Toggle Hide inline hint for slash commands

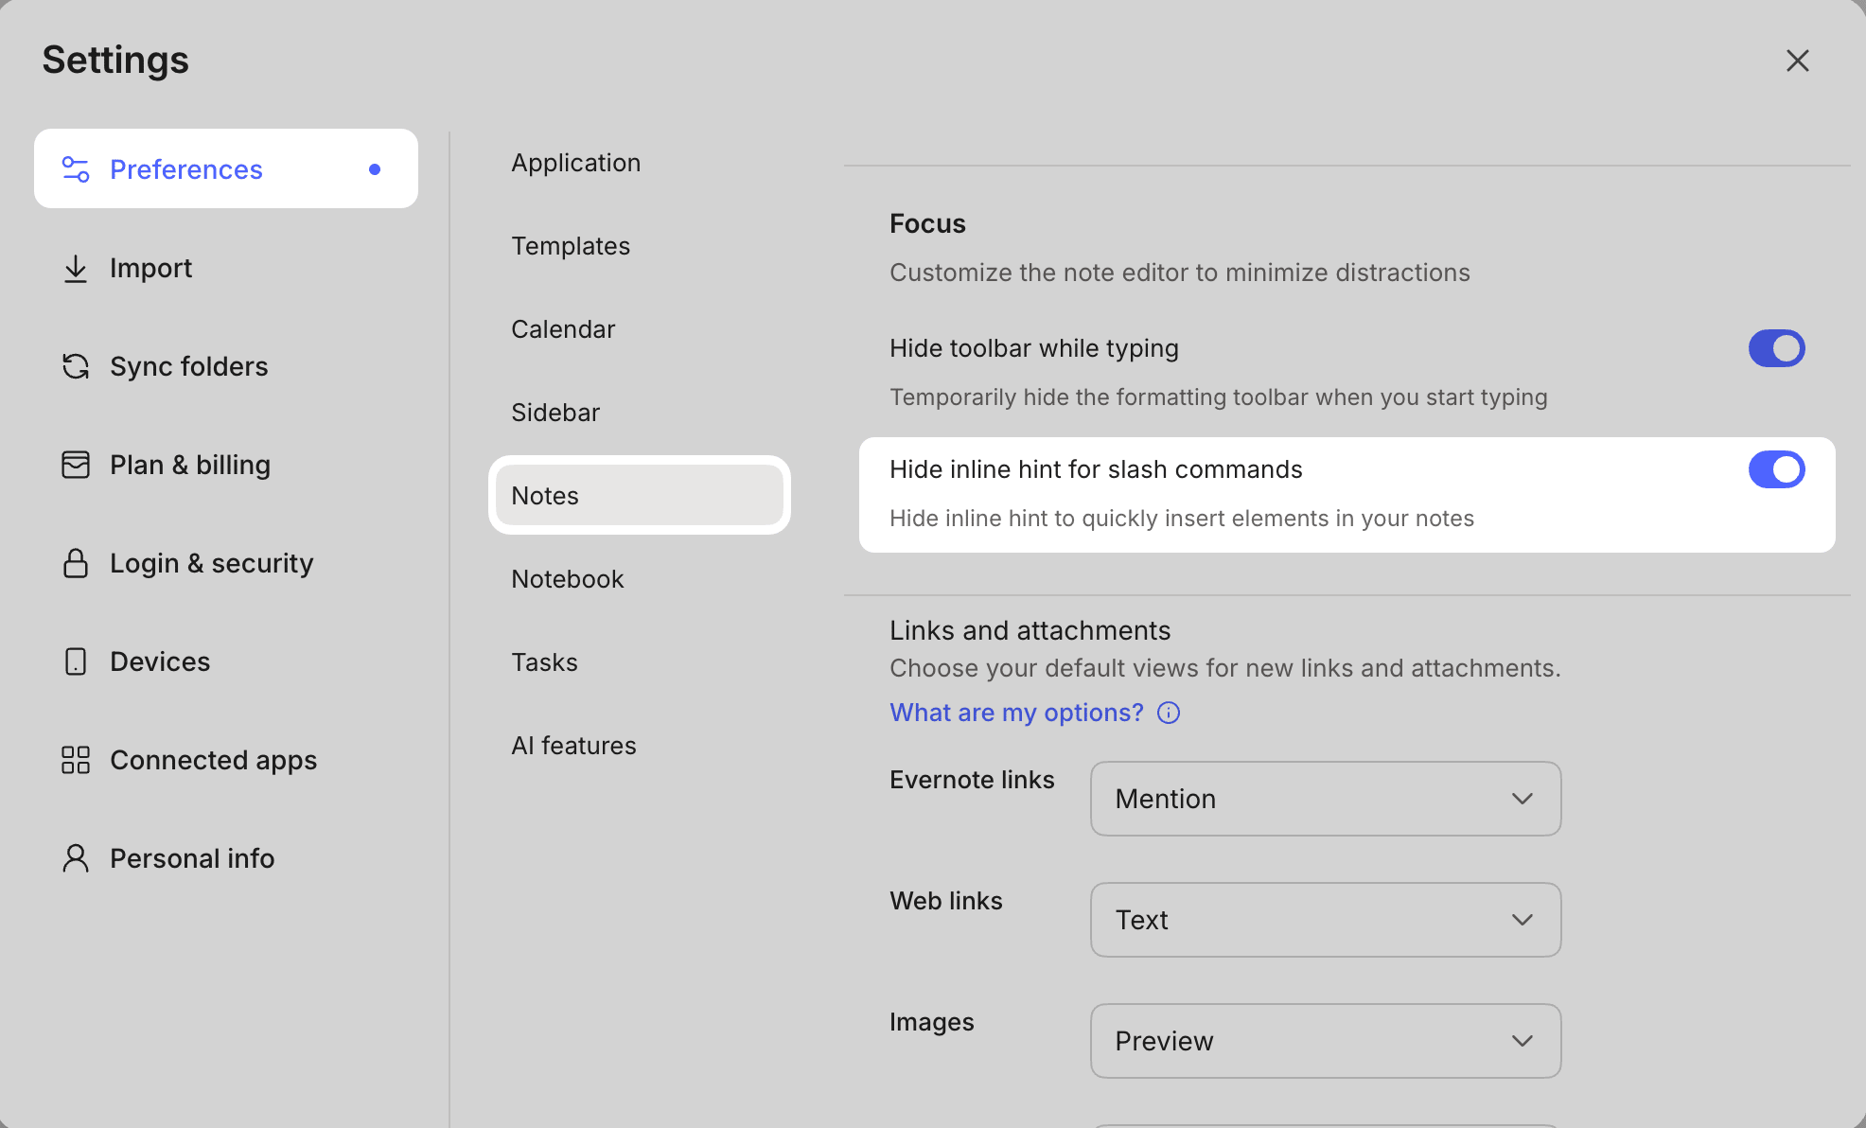click(1776, 469)
